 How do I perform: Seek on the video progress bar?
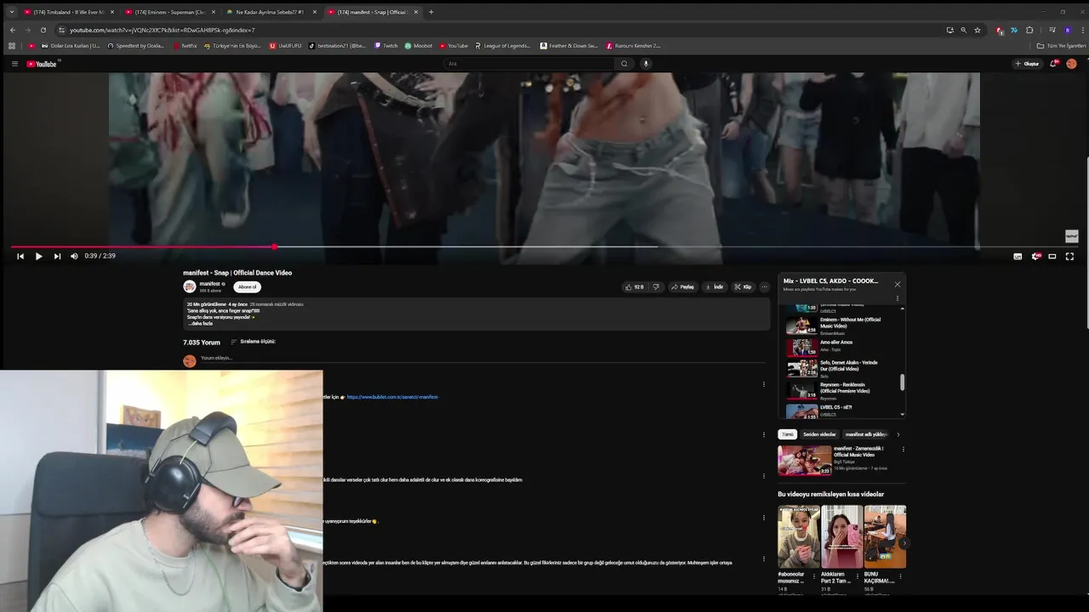tap(544, 246)
